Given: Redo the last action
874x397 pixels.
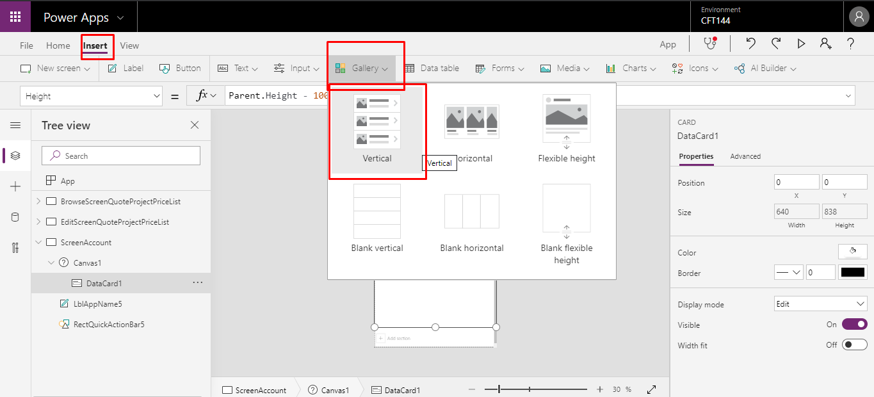Looking at the screenshot, I should pyautogui.click(x=776, y=44).
